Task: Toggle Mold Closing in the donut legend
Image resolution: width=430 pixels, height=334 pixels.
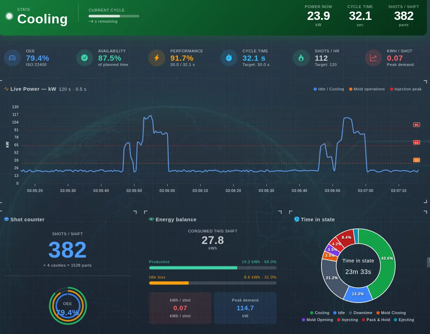Action: click(x=391, y=313)
